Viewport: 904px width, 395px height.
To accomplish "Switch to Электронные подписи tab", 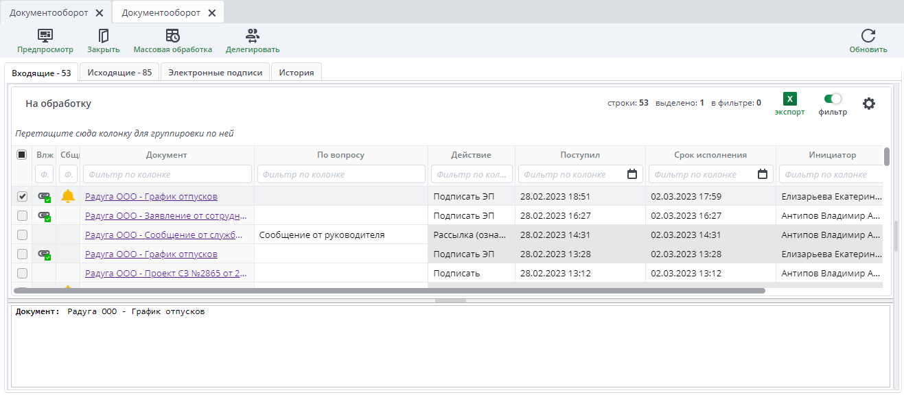I will [216, 73].
